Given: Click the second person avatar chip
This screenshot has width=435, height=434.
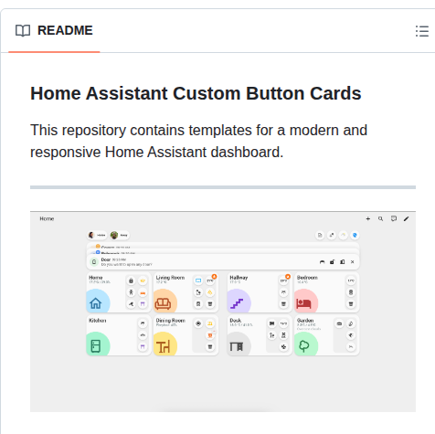Looking at the screenshot, I should point(120,235).
